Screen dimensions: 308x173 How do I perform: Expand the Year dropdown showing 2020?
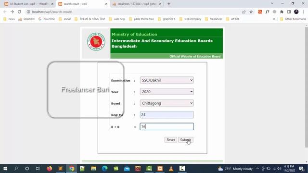[x=167, y=92]
